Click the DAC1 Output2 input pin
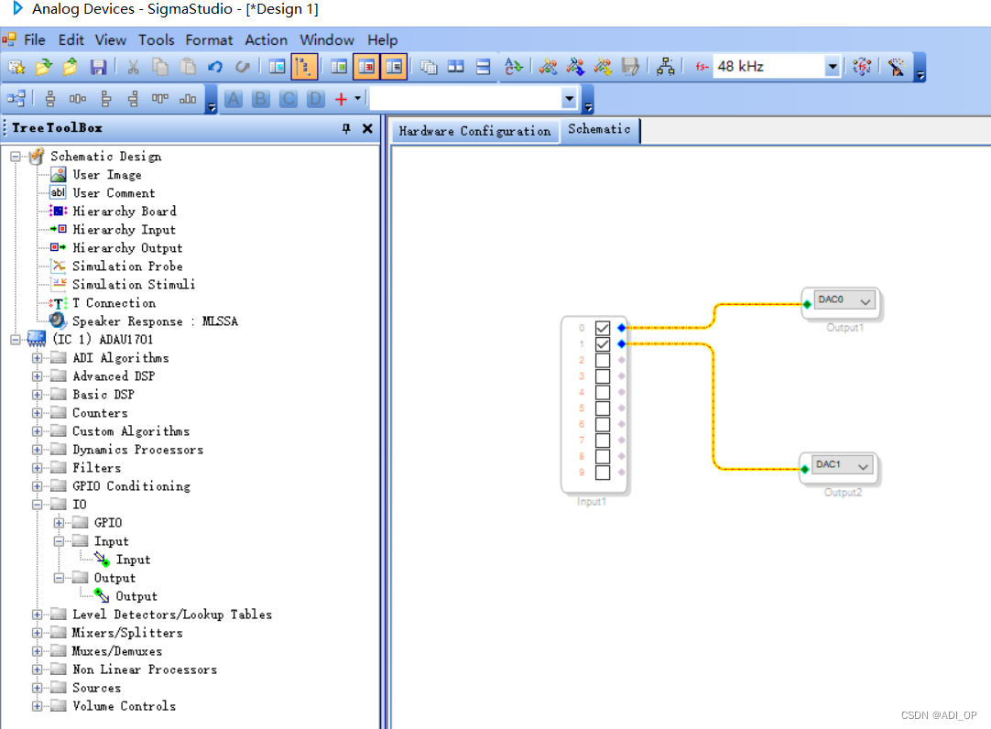This screenshot has height=729, width=991. [x=804, y=469]
